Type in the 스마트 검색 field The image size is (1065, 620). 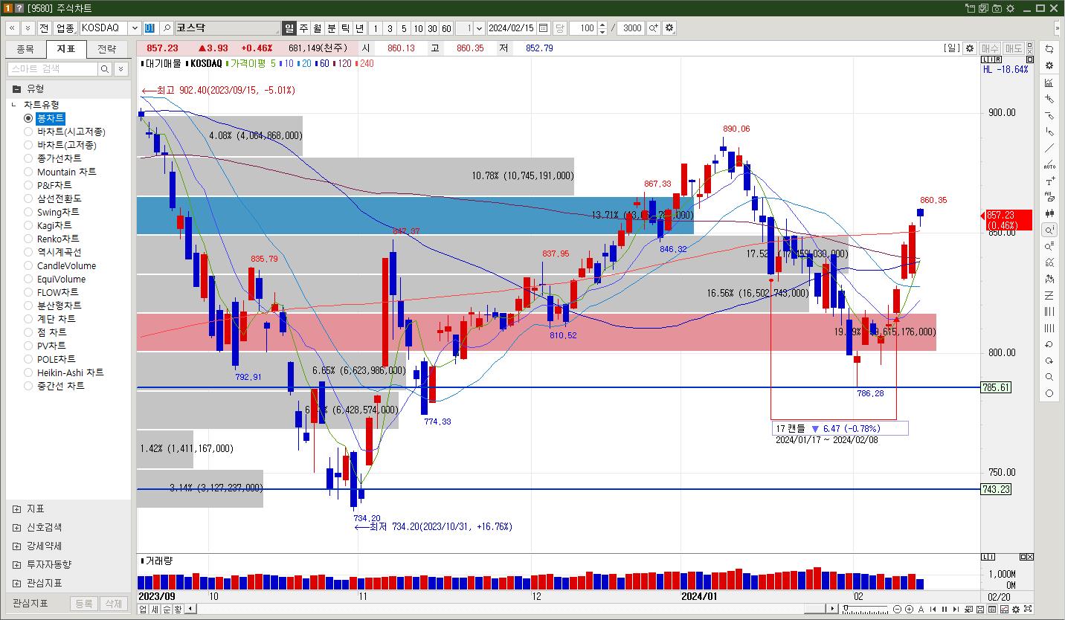[53, 69]
